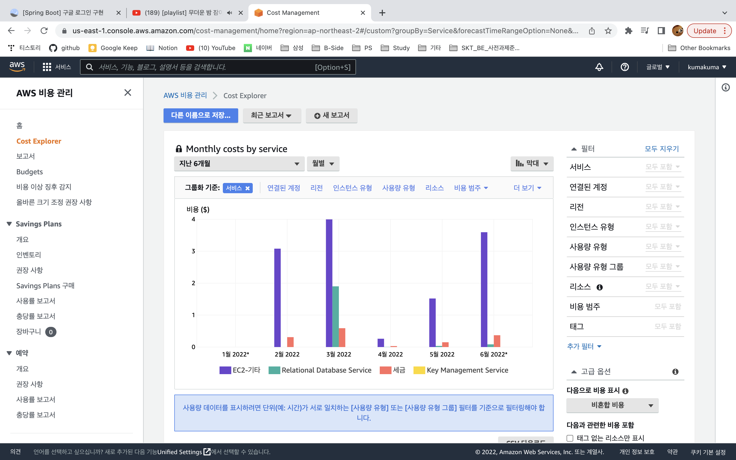Open the AWS services grid menu

click(47, 67)
